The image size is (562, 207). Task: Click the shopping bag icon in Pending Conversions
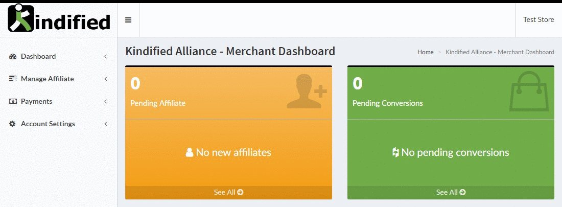click(528, 91)
